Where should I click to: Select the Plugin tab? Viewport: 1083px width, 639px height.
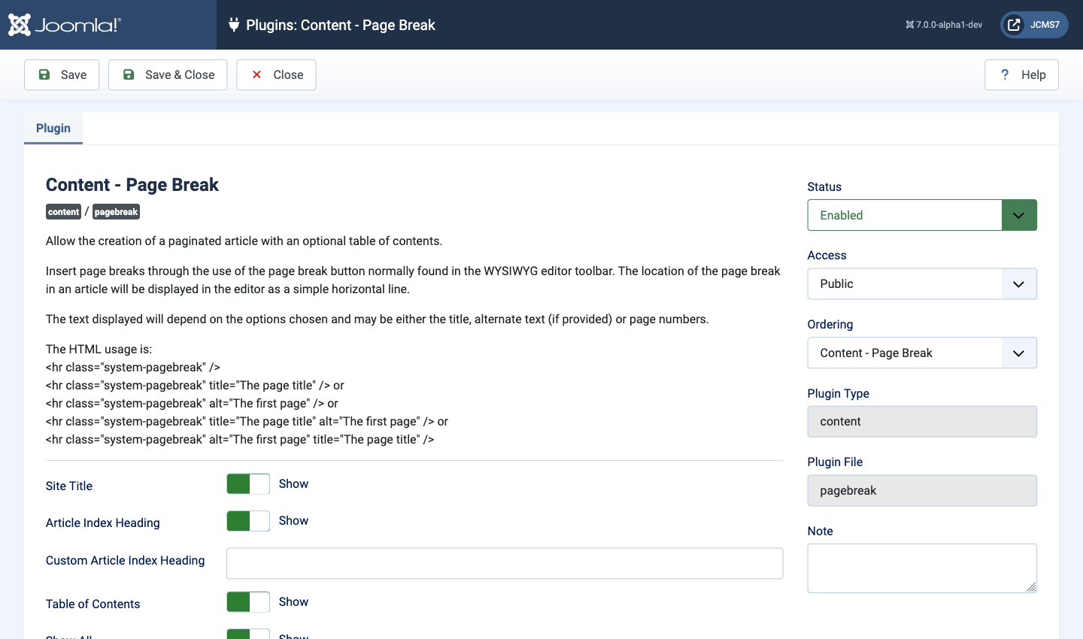click(x=53, y=128)
